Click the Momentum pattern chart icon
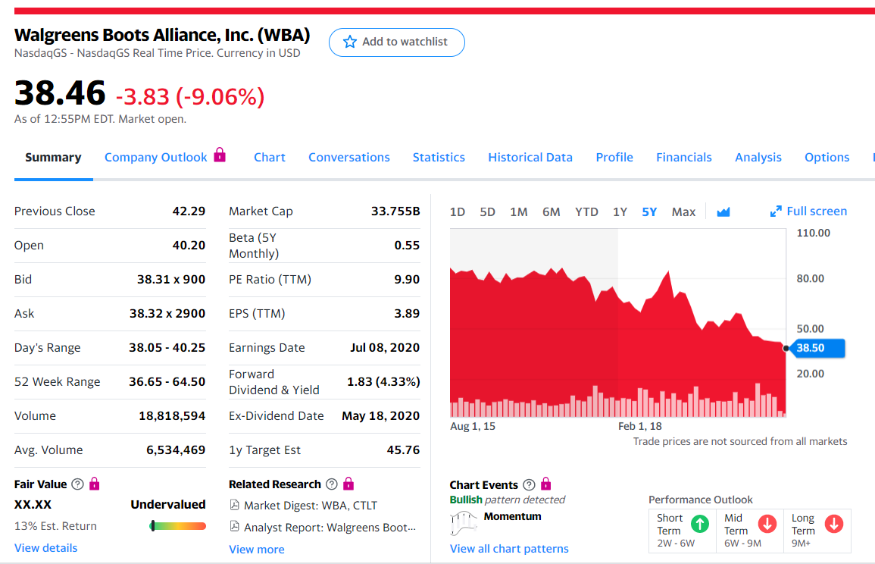The width and height of the screenshot is (875, 564). click(x=463, y=523)
